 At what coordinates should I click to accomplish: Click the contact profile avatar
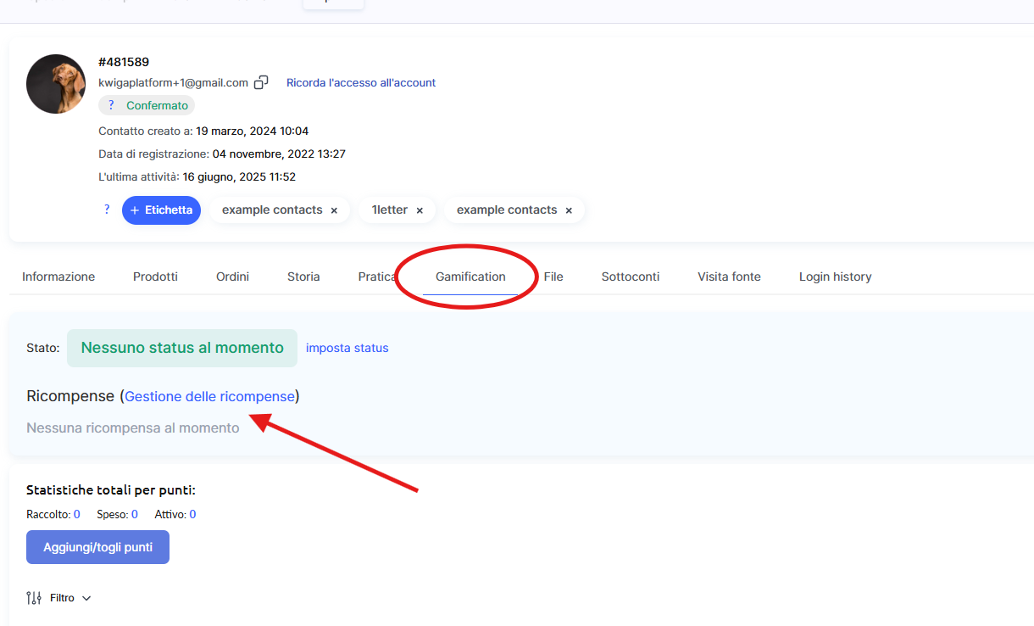point(56,84)
